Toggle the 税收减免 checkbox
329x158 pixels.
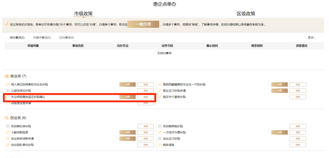[x=160, y=145]
